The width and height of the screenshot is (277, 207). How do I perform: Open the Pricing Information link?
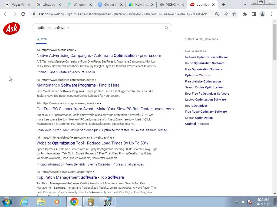pyautogui.click(x=50, y=164)
